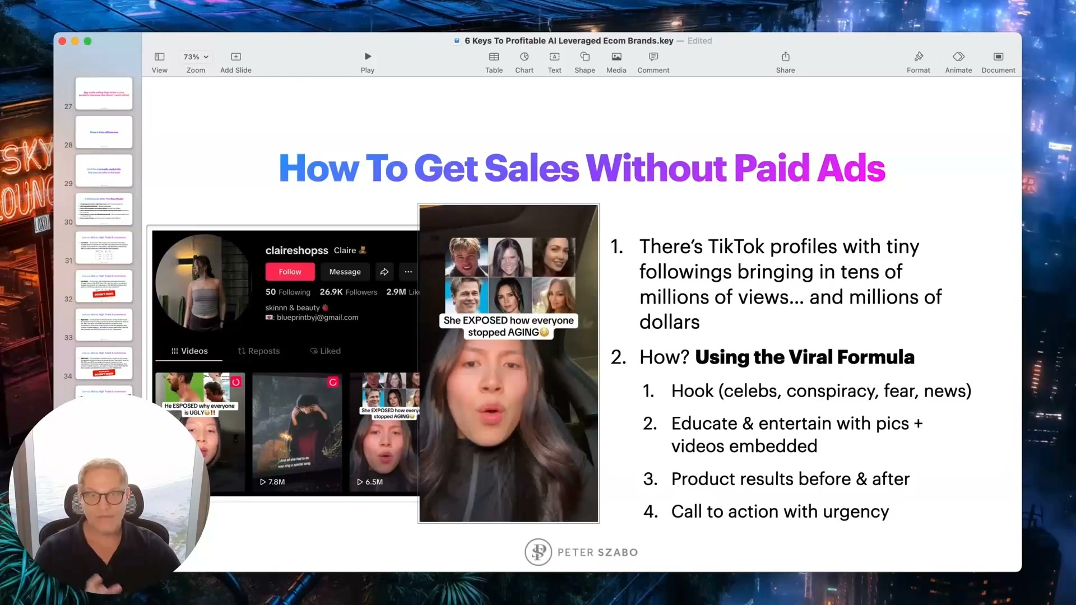Select slide 28 thumbnail
Image resolution: width=1076 pixels, height=605 pixels.
point(104,132)
